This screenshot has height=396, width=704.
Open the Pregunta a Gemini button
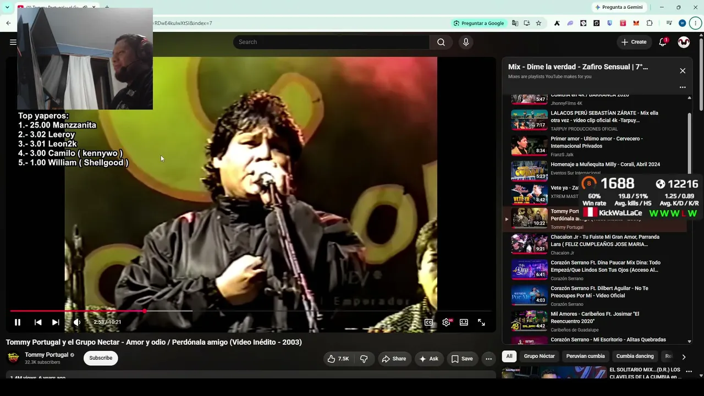pos(618,7)
